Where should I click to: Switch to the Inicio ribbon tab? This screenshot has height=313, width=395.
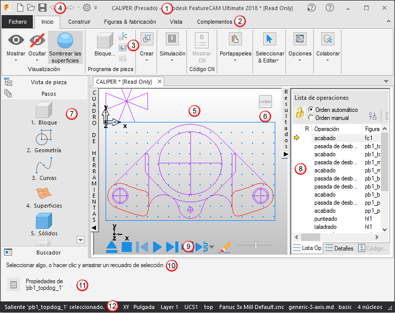47,22
